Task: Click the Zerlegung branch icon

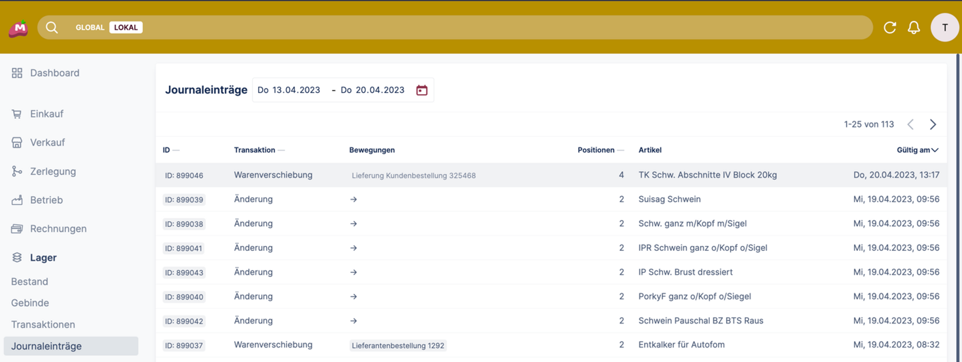Action: (17, 172)
